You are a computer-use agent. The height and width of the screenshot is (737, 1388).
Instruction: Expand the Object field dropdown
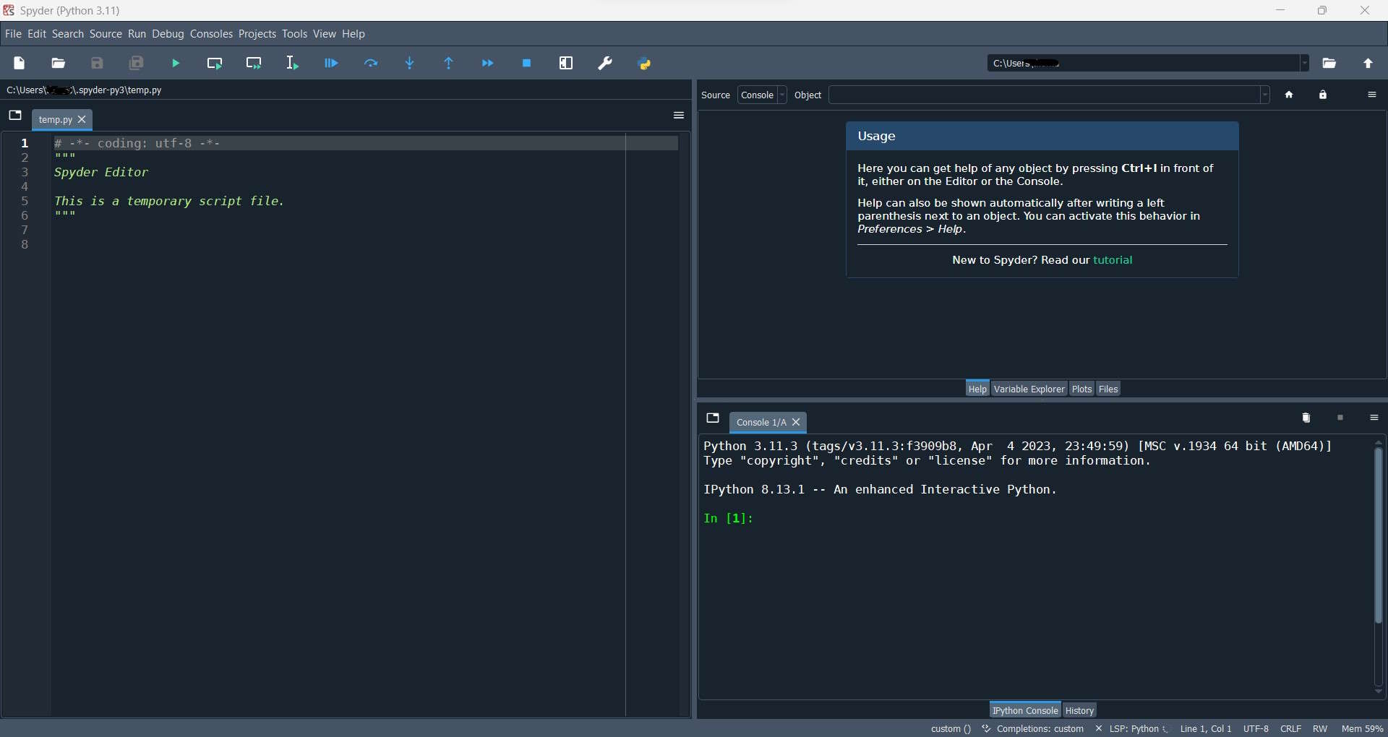point(1264,95)
